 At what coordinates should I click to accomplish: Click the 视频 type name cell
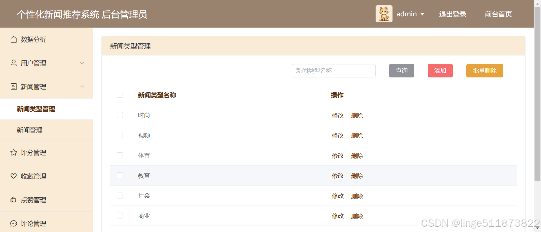pyautogui.click(x=144, y=135)
